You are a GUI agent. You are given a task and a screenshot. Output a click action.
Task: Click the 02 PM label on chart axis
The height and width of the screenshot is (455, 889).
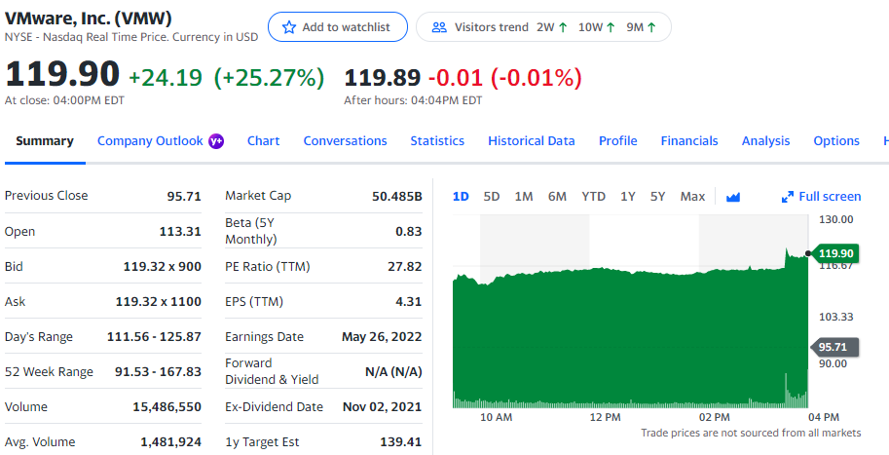coord(715,418)
